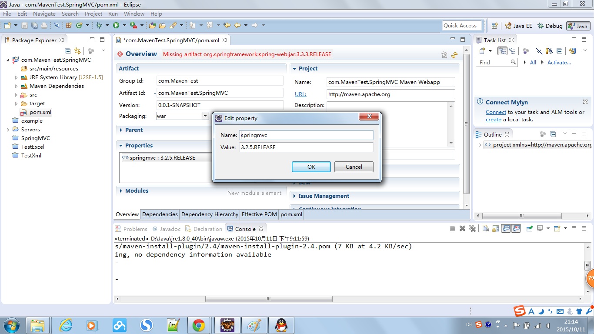Toggle Categorized view in Task List

[x=503, y=51]
